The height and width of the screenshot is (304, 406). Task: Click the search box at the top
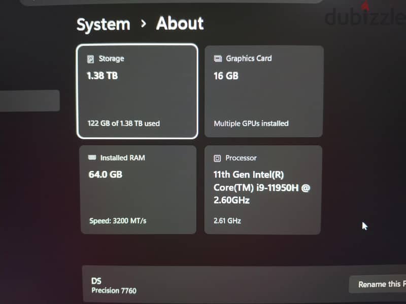click(x=171, y=2)
